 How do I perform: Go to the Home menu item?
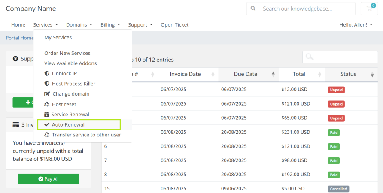click(x=18, y=24)
